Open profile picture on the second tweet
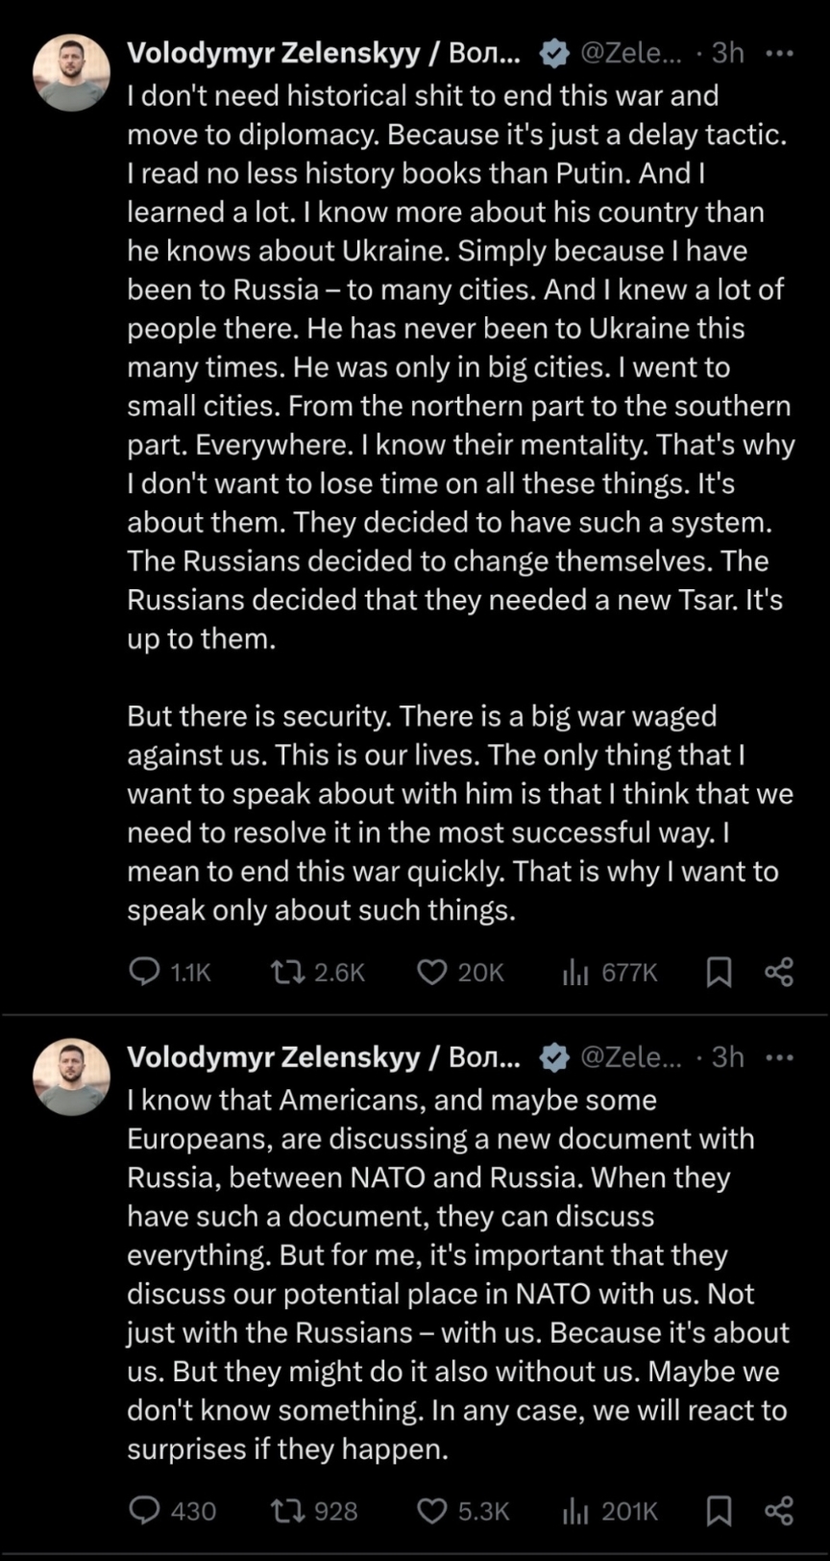Viewport: 830px width, 1561px height. pyautogui.click(x=71, y=1077)
